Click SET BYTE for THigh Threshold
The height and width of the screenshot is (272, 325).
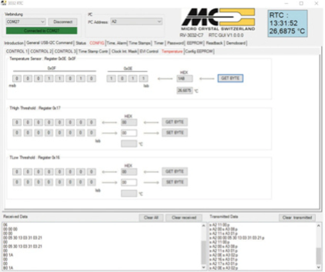(x=175, y=133)
